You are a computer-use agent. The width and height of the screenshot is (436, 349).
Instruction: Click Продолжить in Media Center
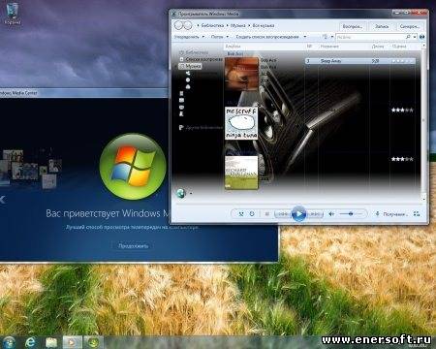tap(134, 246)
